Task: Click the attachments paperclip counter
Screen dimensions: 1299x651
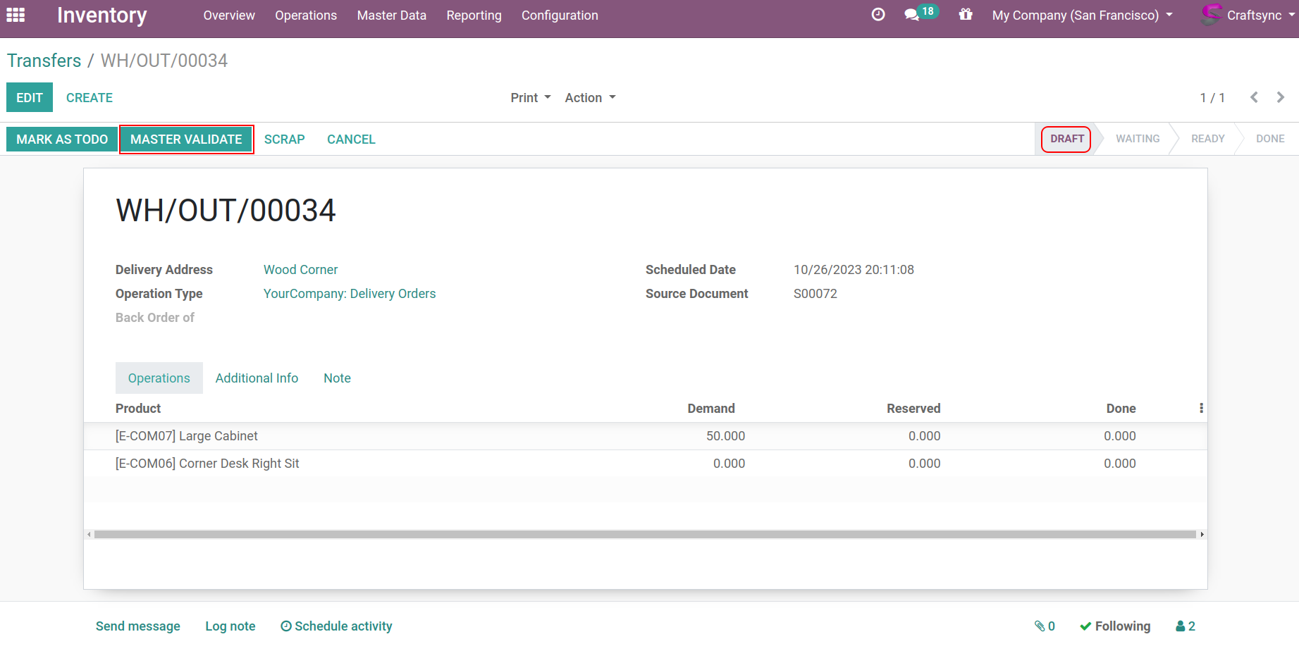Action: coord(1045,626)
